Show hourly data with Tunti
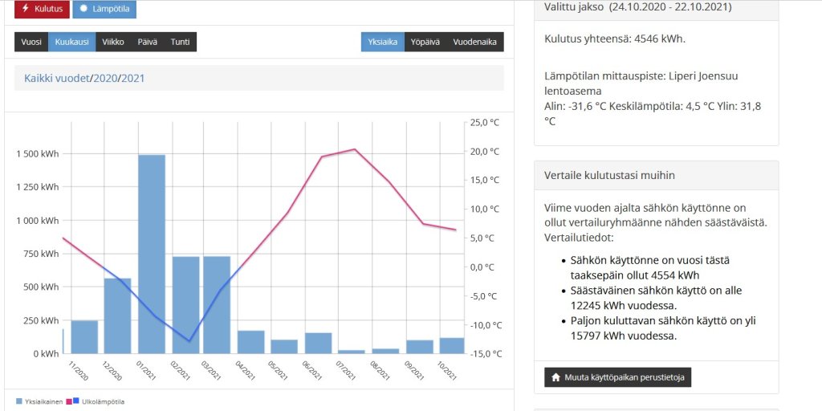 pyautogui.click(x=180, y=42)
